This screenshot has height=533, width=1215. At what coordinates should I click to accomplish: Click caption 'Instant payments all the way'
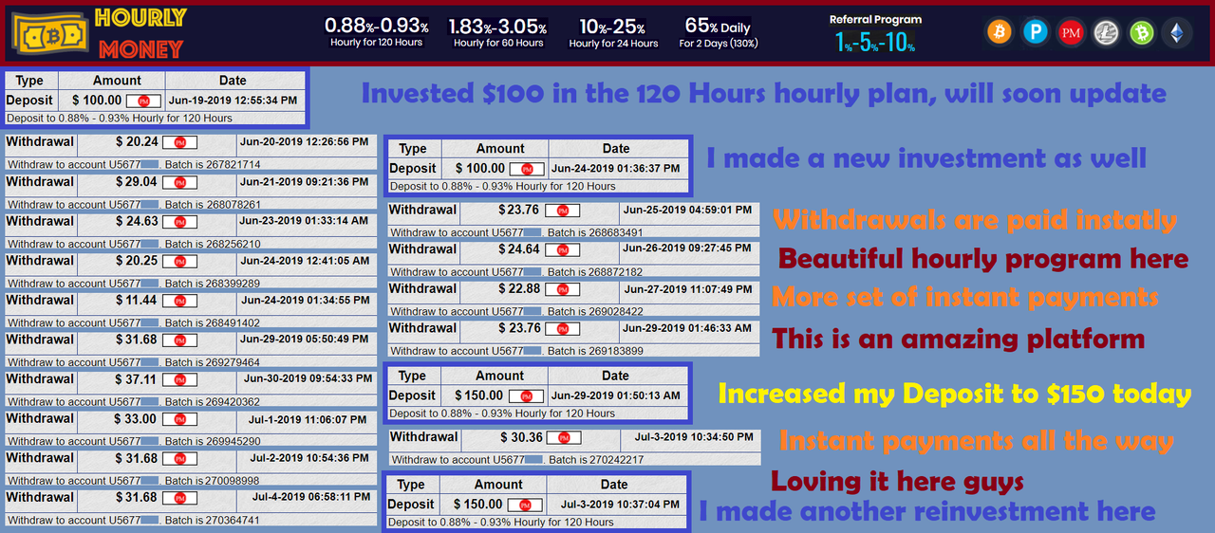pyautogui.click(x=977, y=441)
